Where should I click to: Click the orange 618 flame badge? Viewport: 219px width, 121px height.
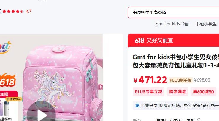tap(7, 80)
